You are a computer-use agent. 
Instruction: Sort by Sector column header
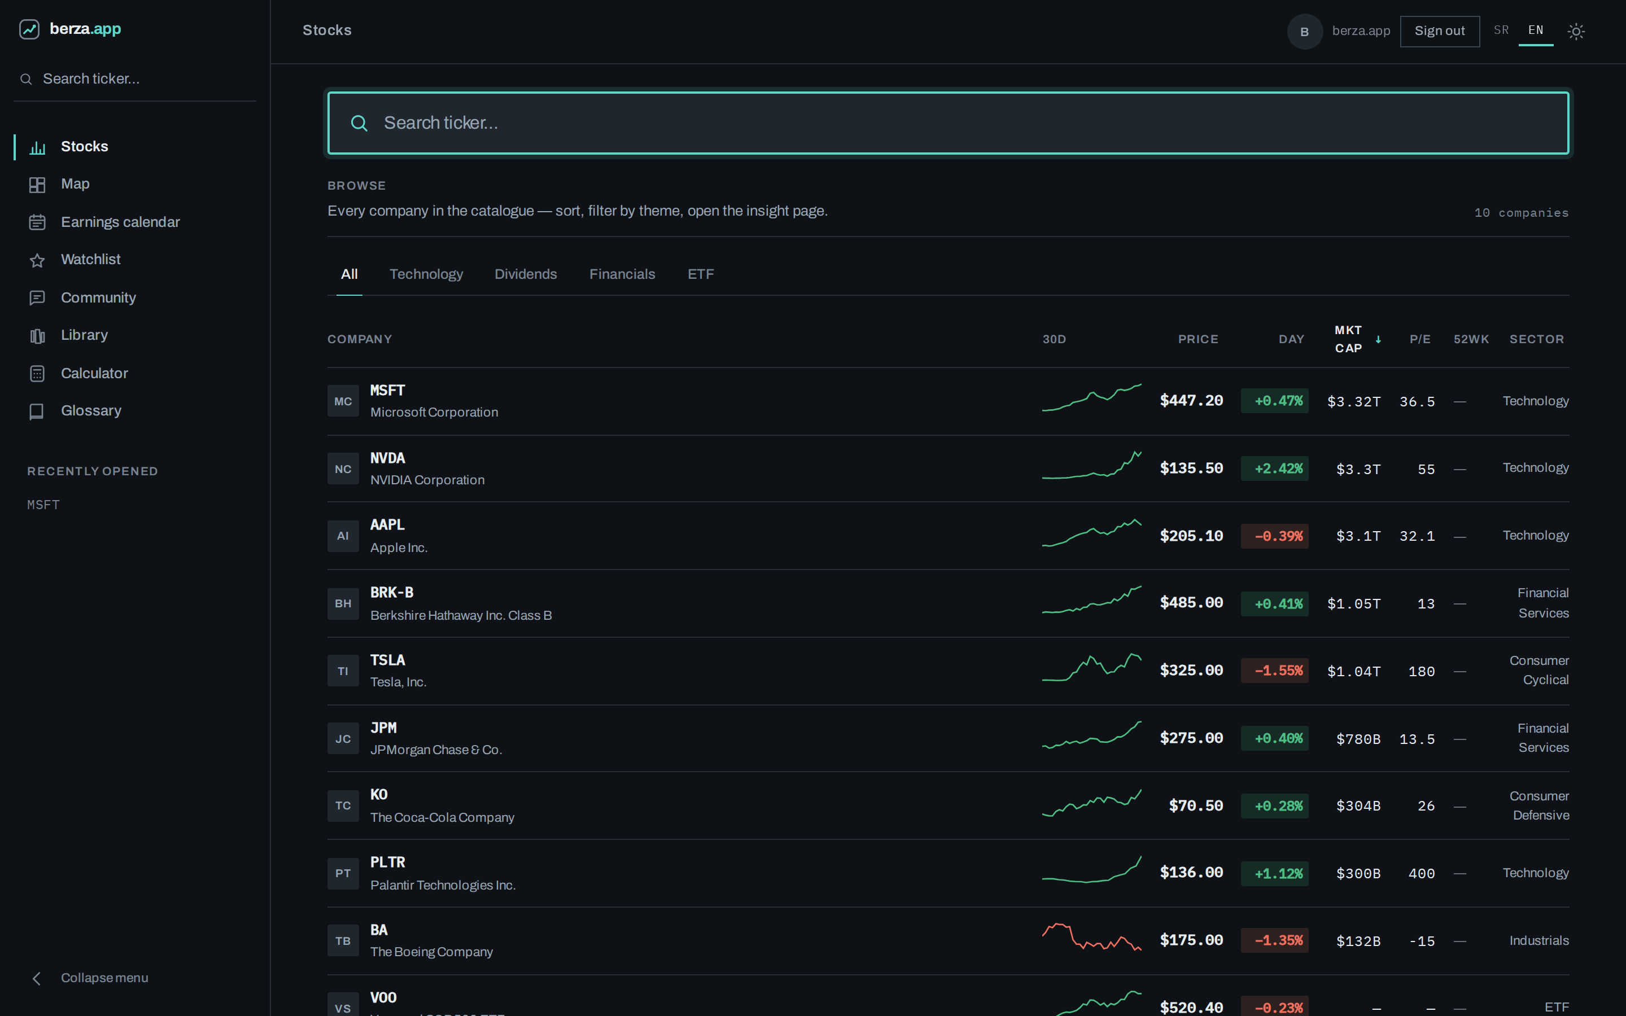[x=1537, y=339]
